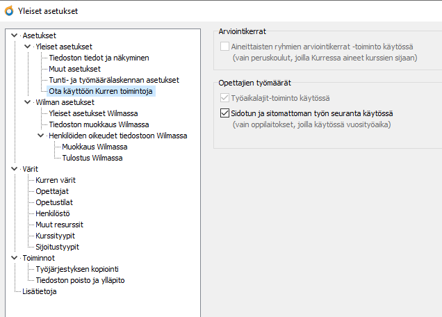Viewport: 442px width, 317px height.
Task: Collapse the Wilman asetukset node
Action: [28, 102]
